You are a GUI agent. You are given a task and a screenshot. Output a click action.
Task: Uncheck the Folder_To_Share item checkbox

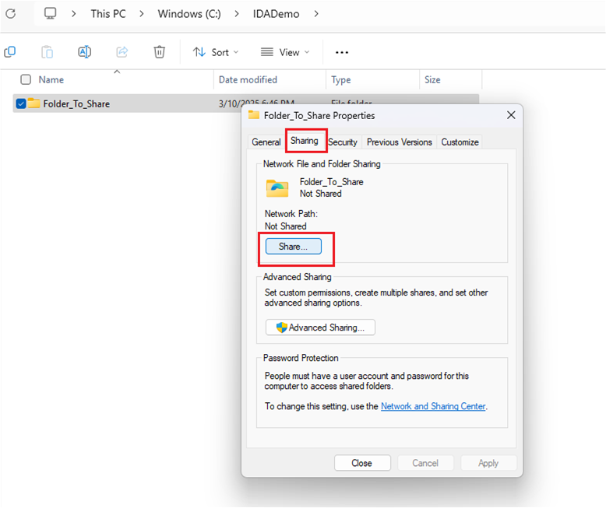pos(21,103)
